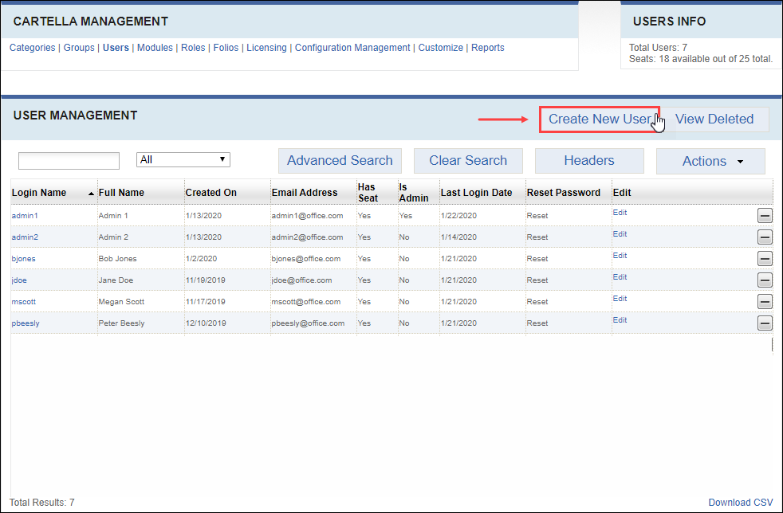Select the 1/22/2020 last login cell
Screen dimensions: 783x513
click(458, 216)
